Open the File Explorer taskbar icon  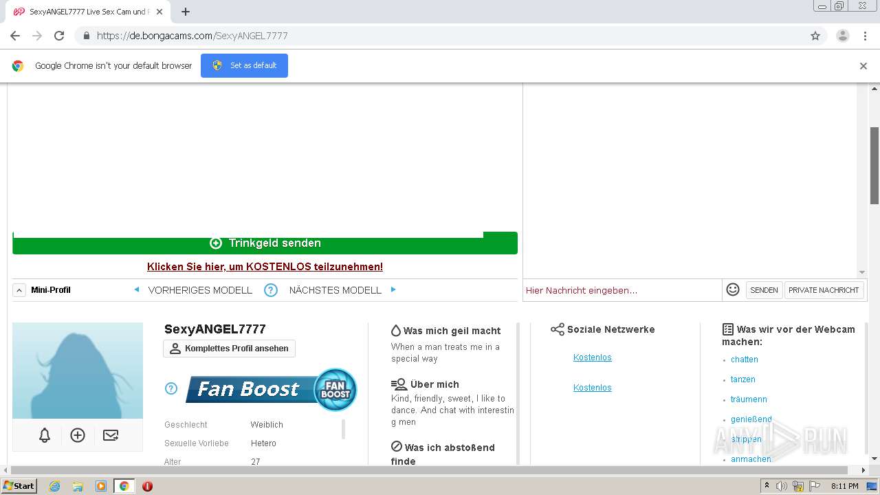(x=78, y=486)
